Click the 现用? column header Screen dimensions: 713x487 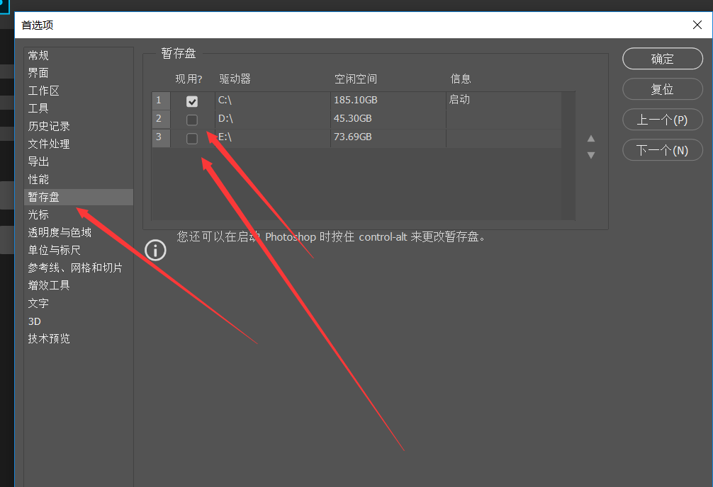click(x=189, y=79)
